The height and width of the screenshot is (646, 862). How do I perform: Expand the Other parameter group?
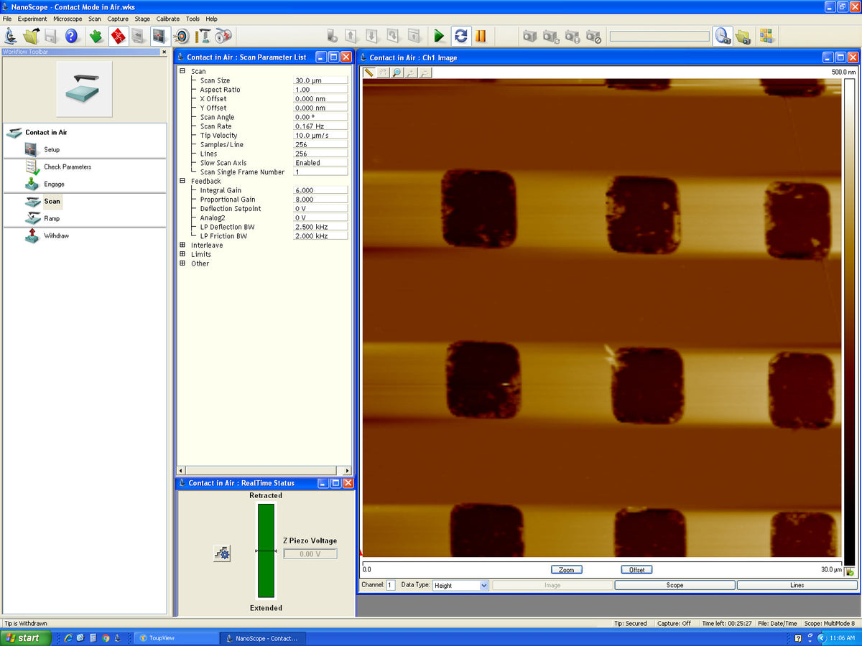(182, 263)
